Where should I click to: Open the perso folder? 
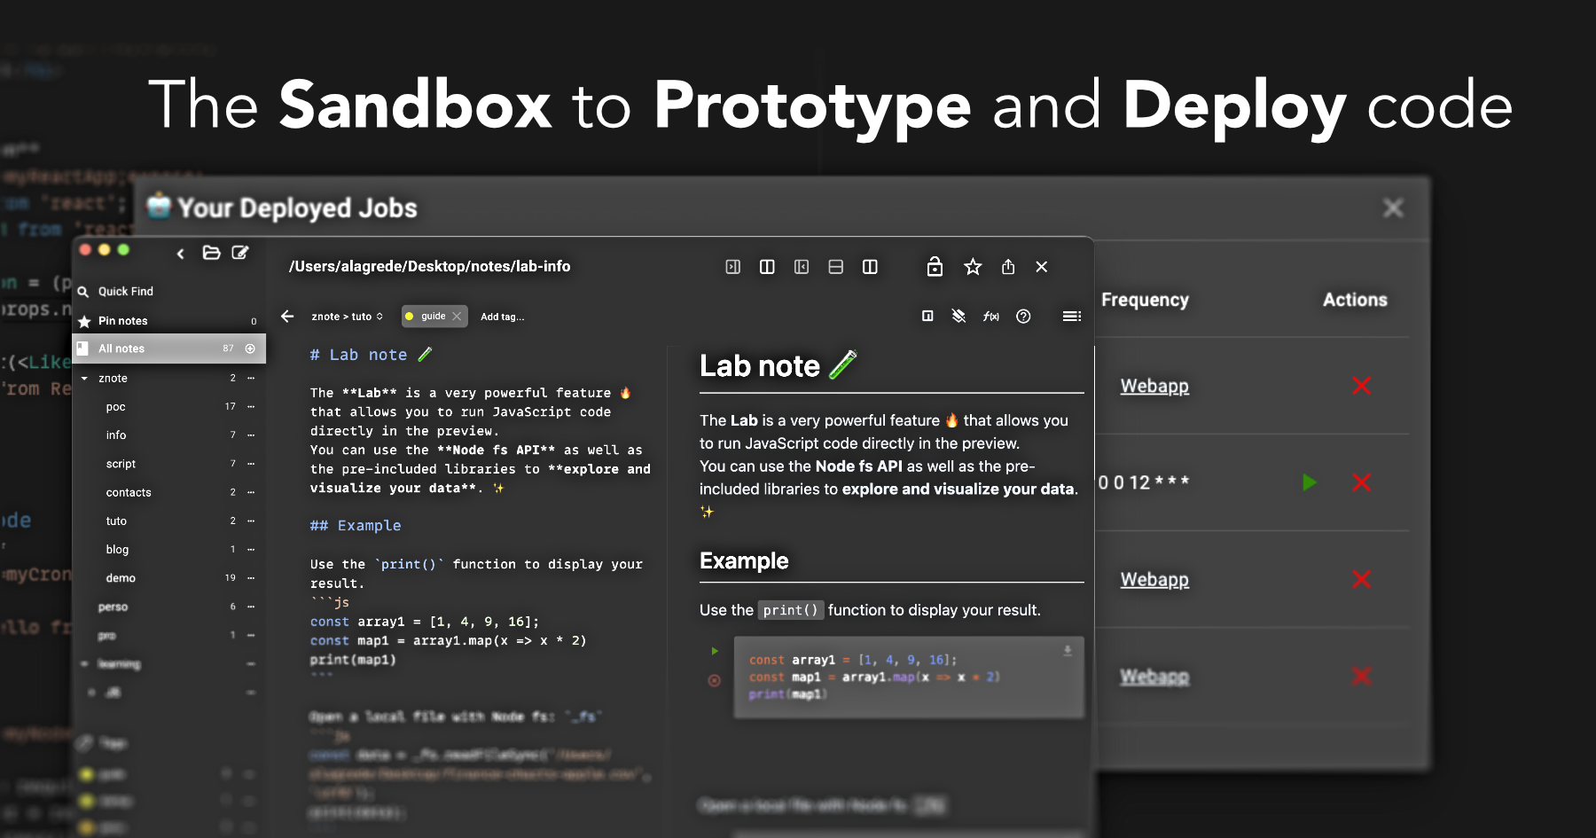click(x=113, y=607)
